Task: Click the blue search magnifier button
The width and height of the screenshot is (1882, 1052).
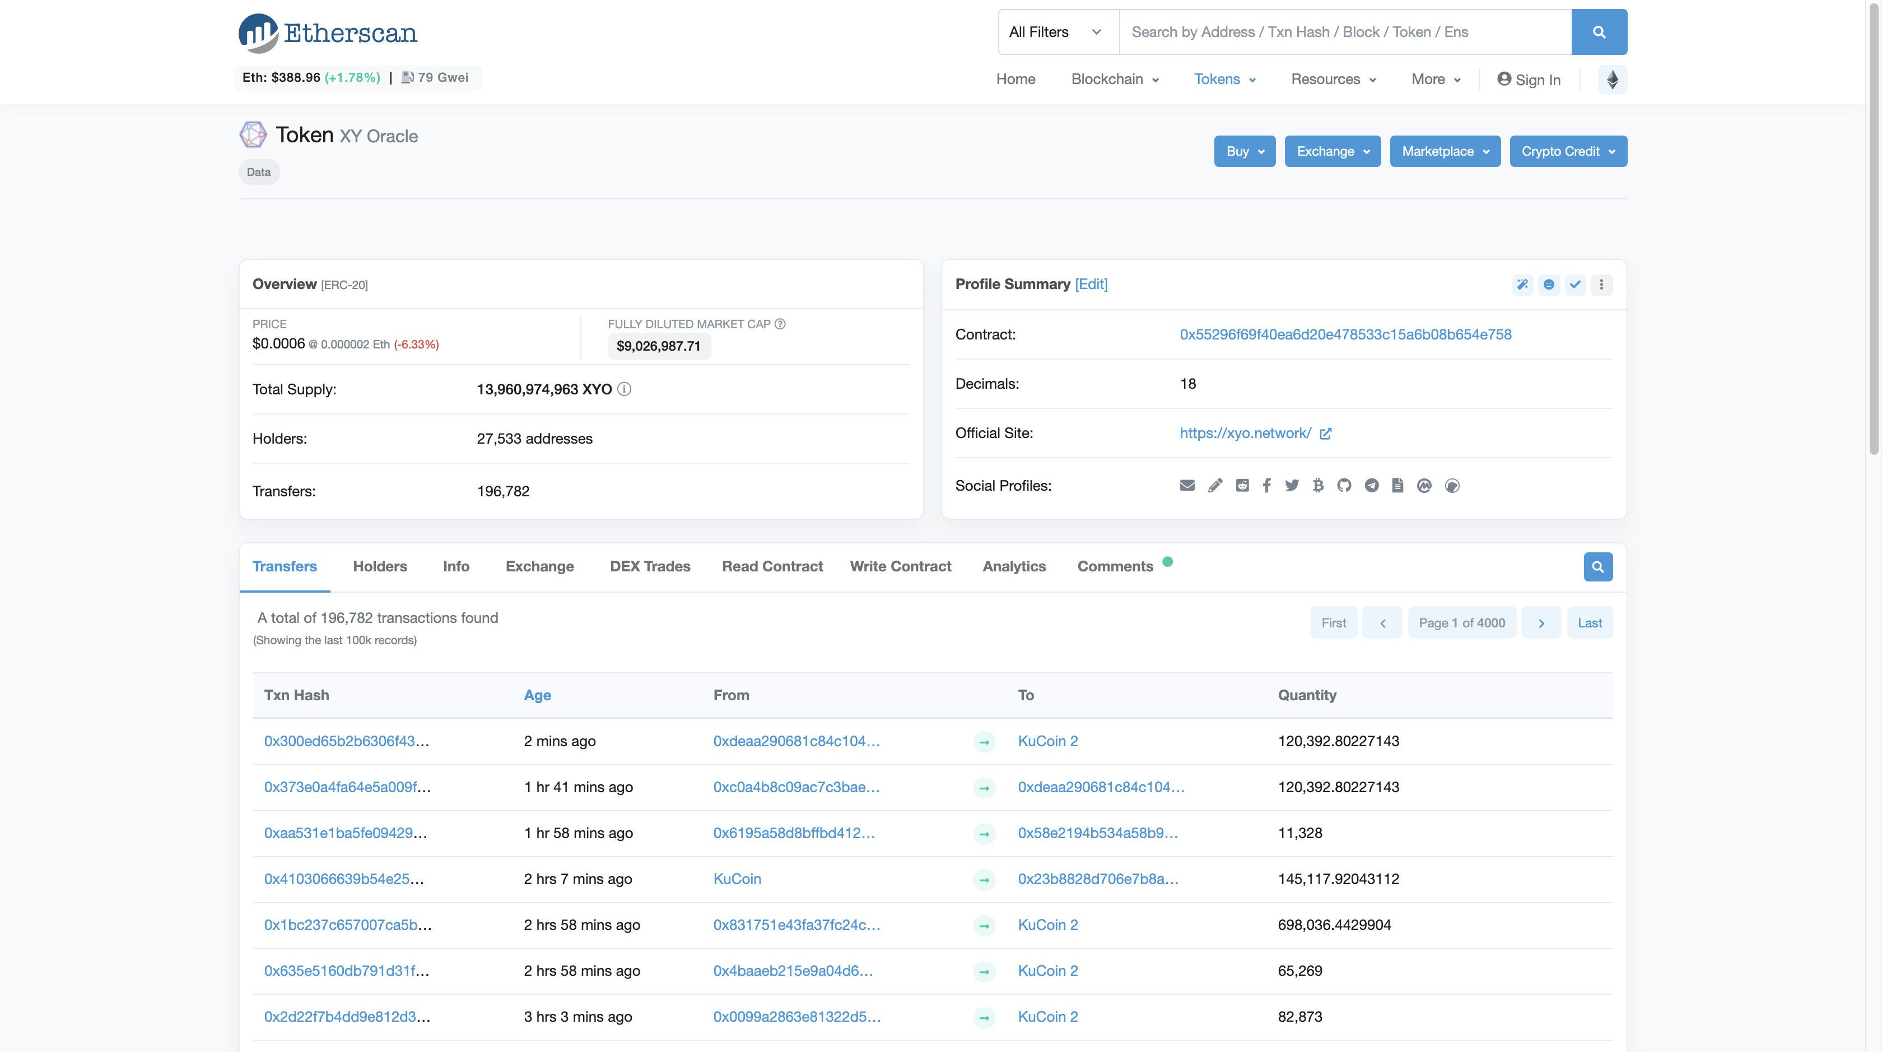Action: [1599, 32]
